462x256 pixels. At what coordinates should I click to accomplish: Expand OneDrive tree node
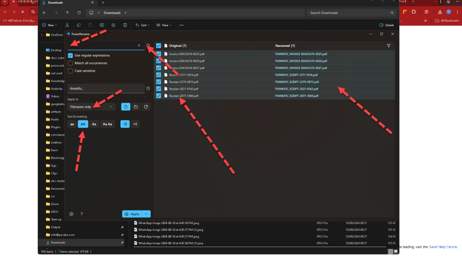(x=42, y=35)
